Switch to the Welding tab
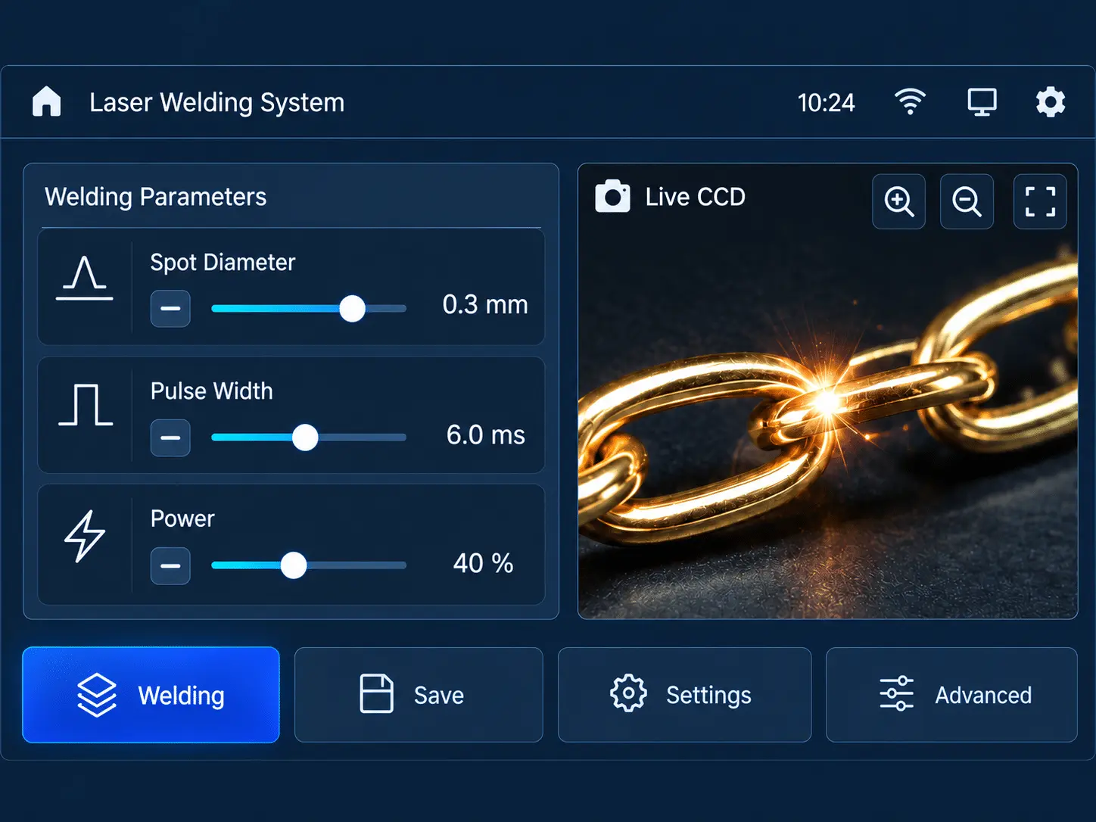This screenshot has width=1096, height=822. 151,695
